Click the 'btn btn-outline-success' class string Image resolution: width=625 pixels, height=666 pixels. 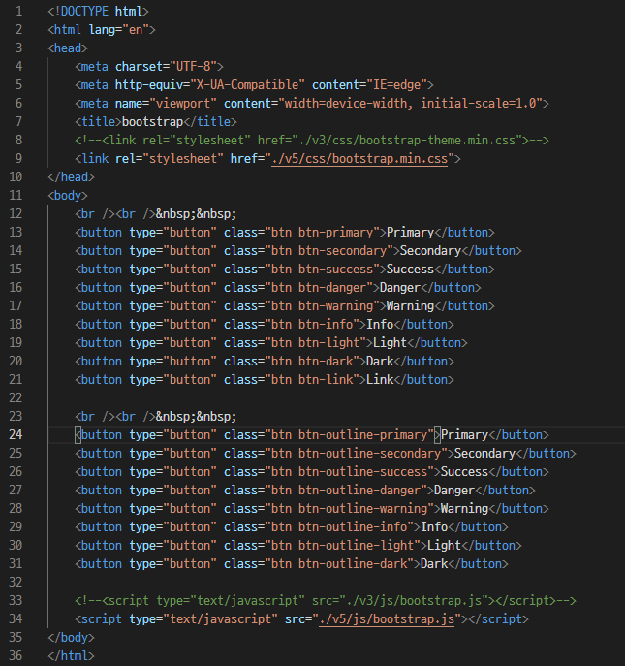click(x=349, y=471)
